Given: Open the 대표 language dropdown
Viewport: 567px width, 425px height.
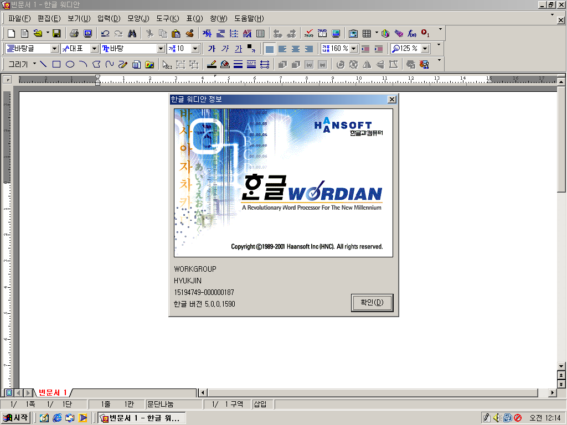Looking at the screenshot, I should click(x=94, y=49).
